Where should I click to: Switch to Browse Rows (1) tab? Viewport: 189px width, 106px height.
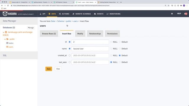[x=49, y=34]
